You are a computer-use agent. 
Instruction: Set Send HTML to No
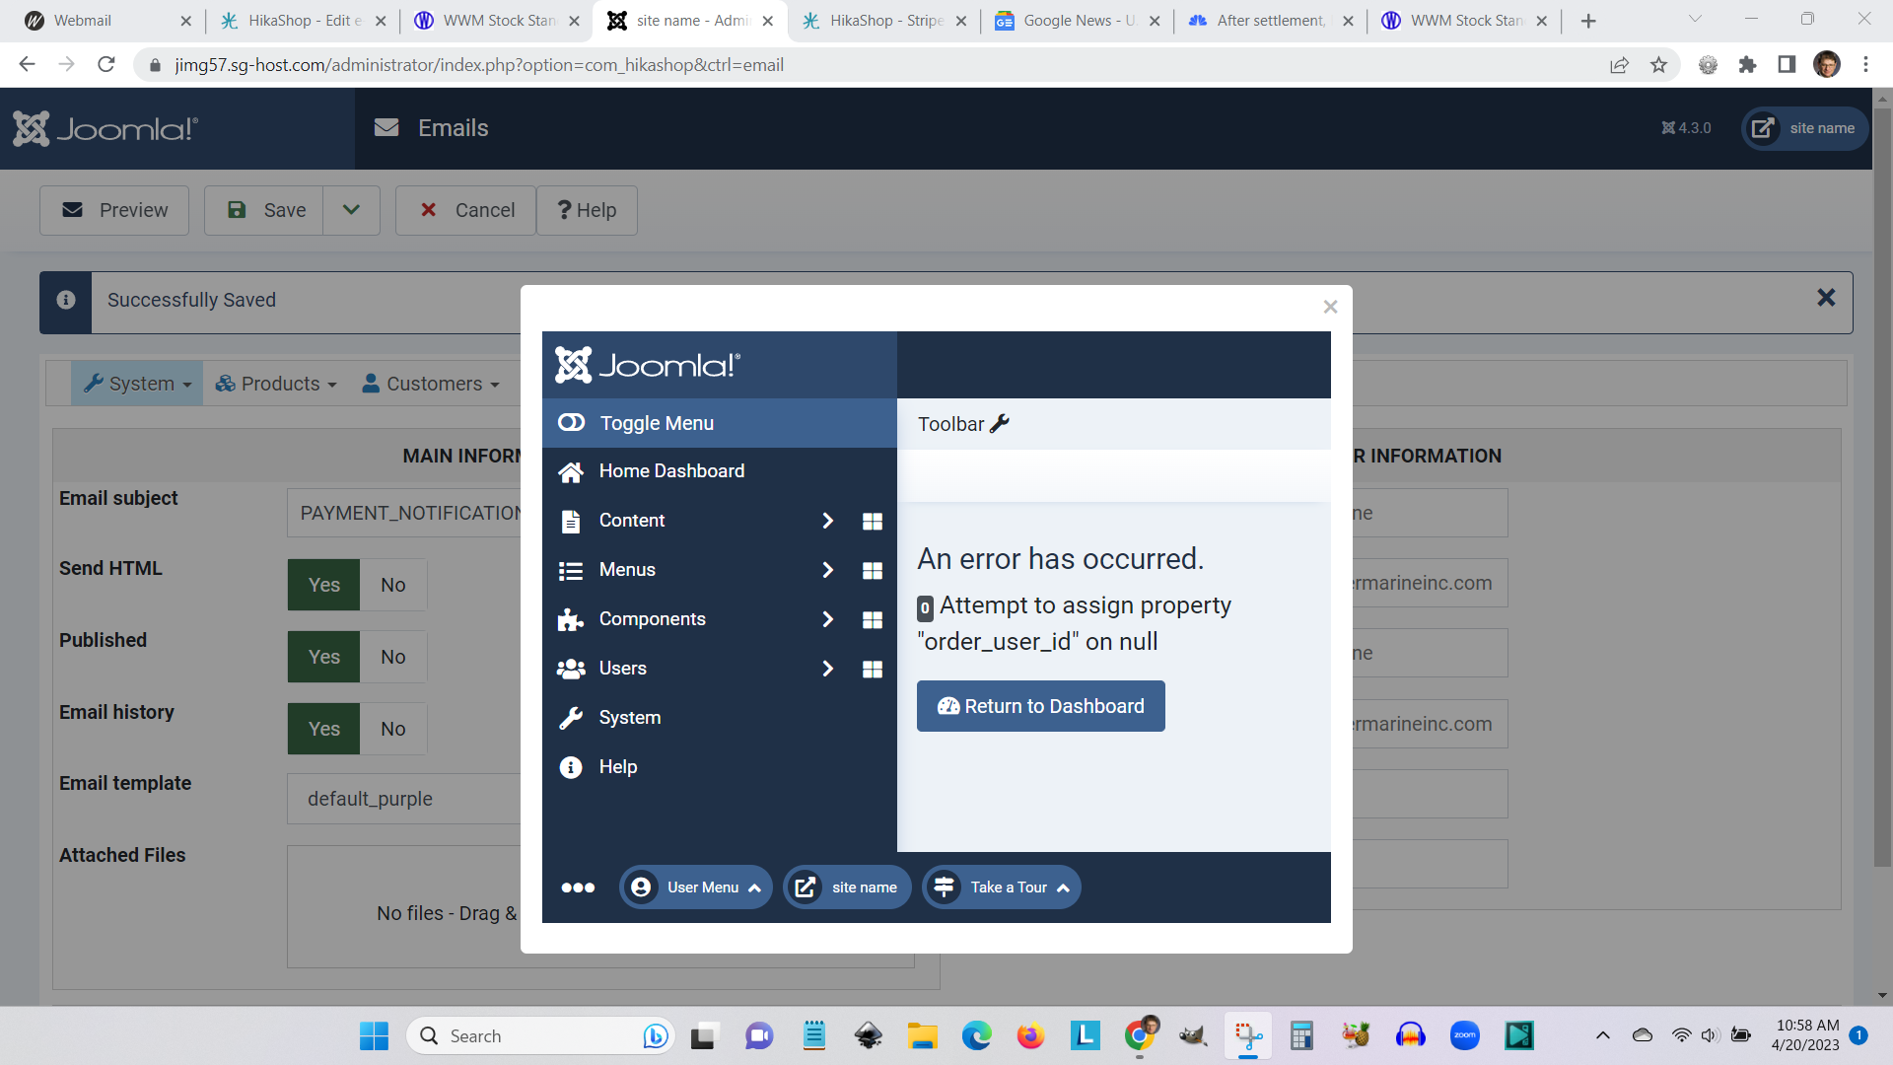392,585
